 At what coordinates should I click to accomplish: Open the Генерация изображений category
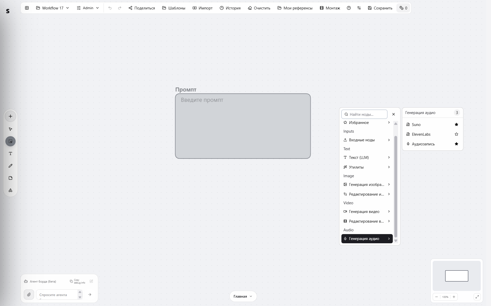[367, 185]
